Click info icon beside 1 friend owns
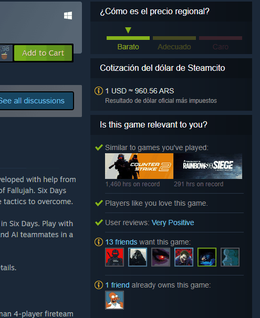 99,285
